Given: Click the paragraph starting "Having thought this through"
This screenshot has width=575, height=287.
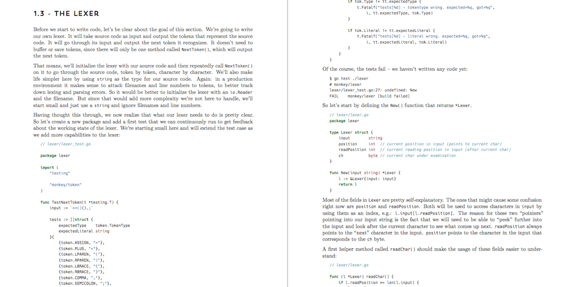Looking at the screenshot, I should (143, 125).
